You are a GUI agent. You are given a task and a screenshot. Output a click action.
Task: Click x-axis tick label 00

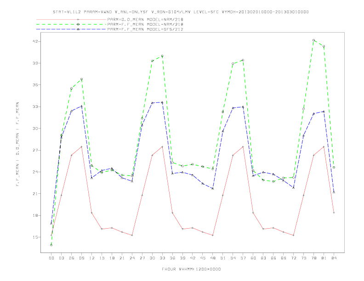[51, 258]
